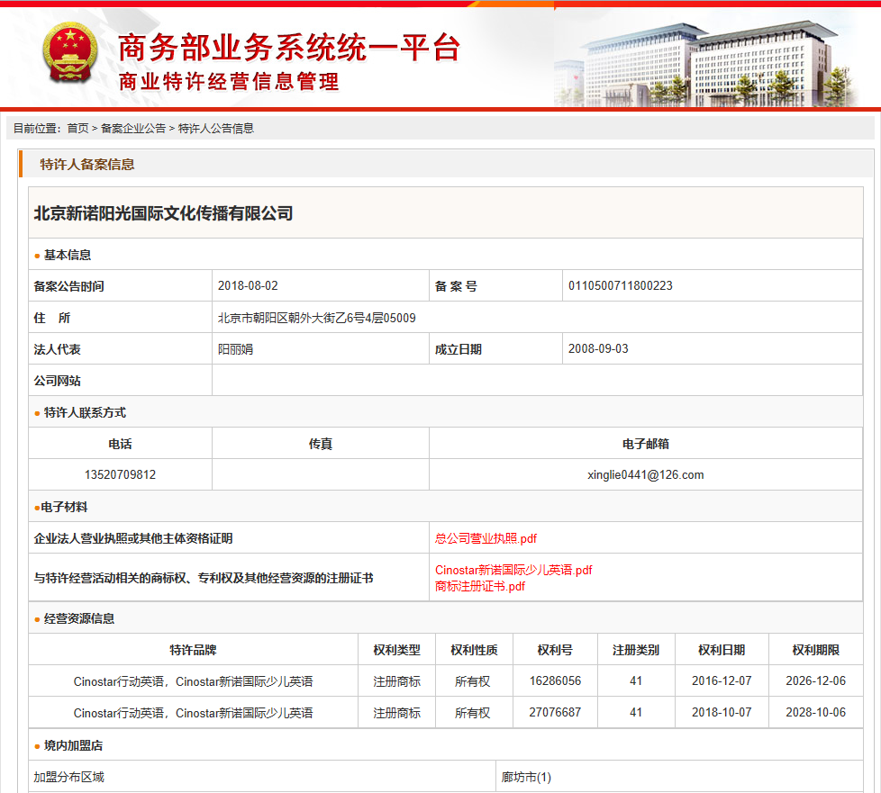
Task: Click the 权利日期 column header
Action: [x=722, y=650]
